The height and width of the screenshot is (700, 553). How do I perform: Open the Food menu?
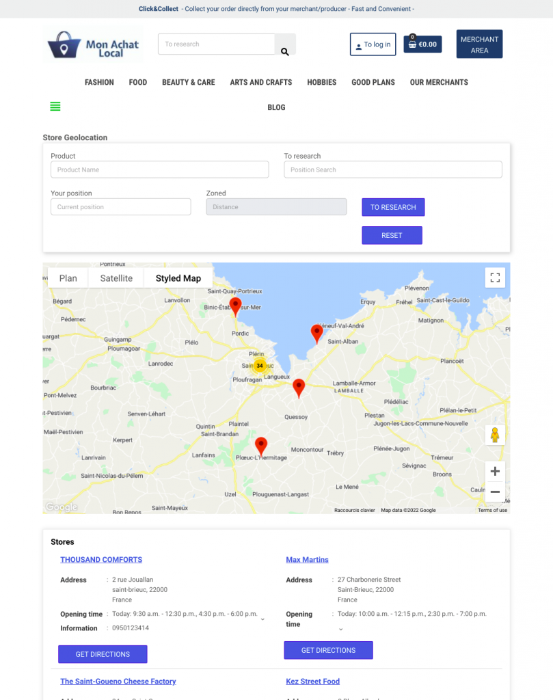(138, 82)
